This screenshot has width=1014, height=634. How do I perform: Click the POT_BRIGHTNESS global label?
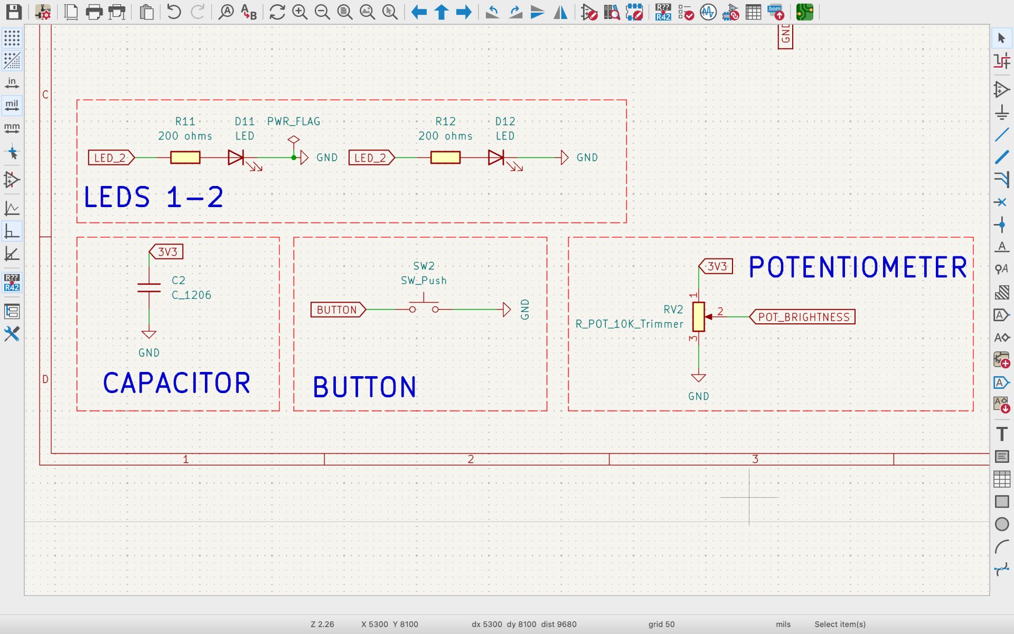pos(803,317)
